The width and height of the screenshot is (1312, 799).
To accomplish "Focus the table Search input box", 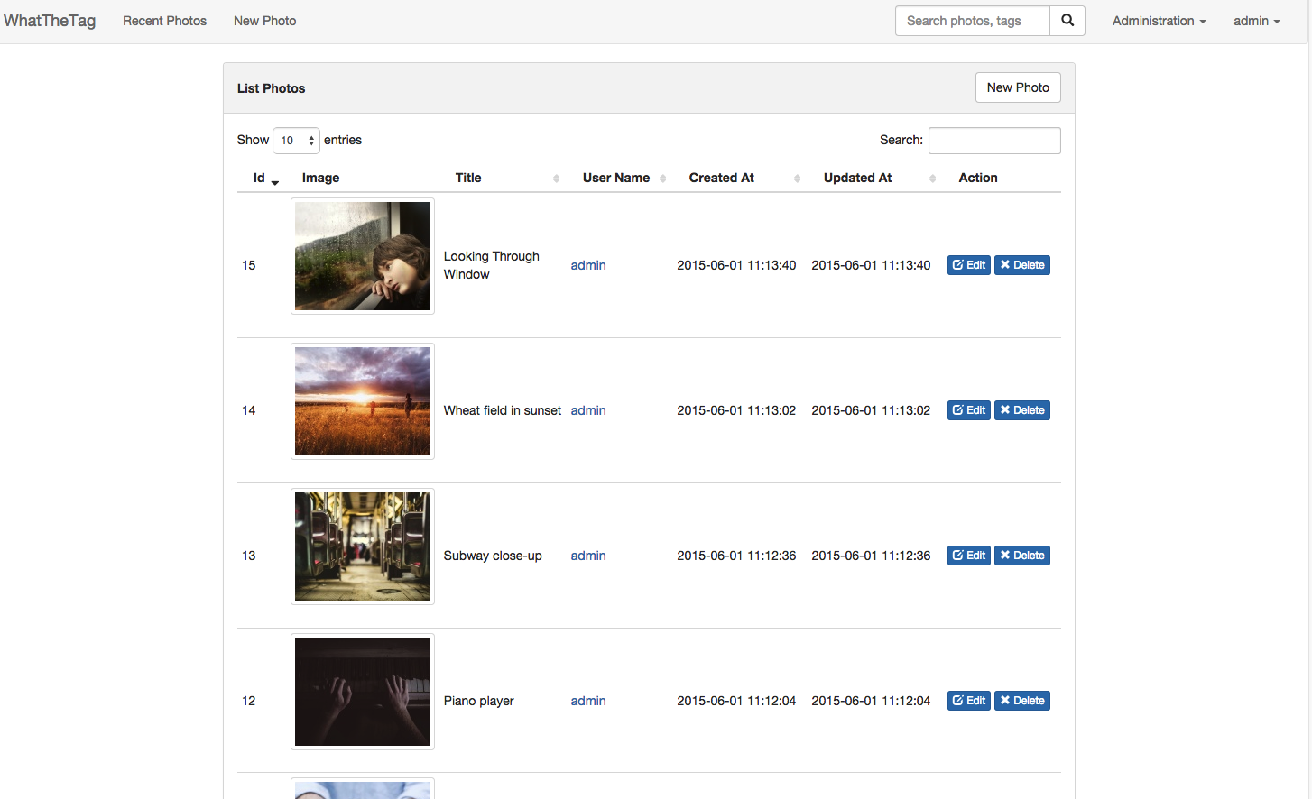I will pos(994,141).
